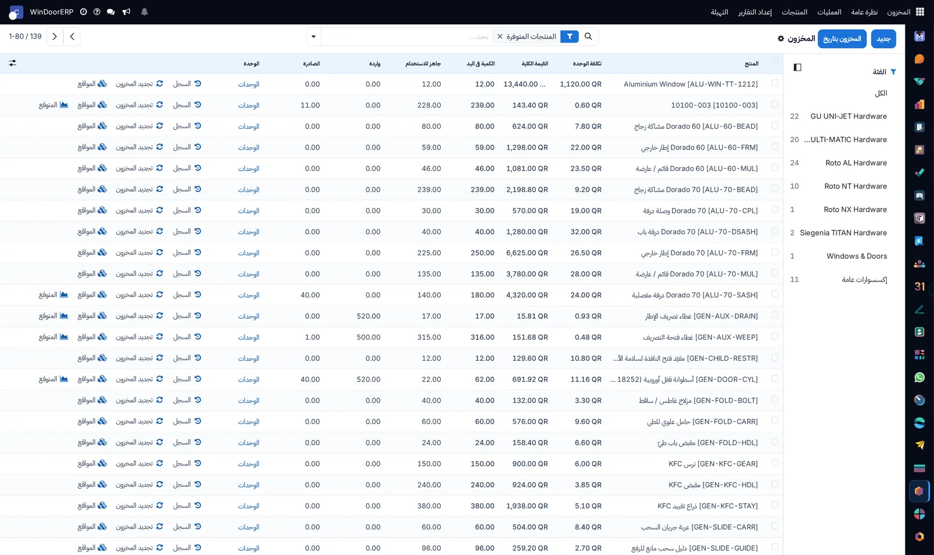Select checkbox for 10100-003 row

775,104
